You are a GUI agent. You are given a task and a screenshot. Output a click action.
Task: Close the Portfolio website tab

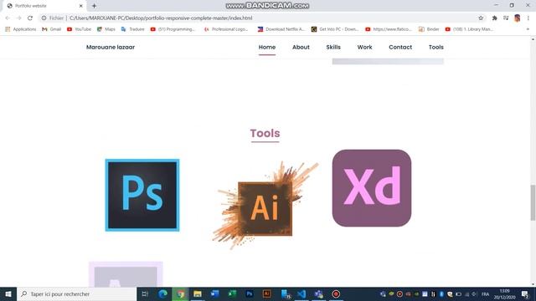81,6
